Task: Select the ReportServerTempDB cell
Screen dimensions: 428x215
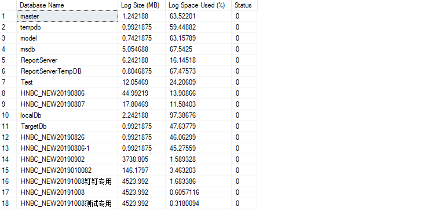Action: coord(67,71)
